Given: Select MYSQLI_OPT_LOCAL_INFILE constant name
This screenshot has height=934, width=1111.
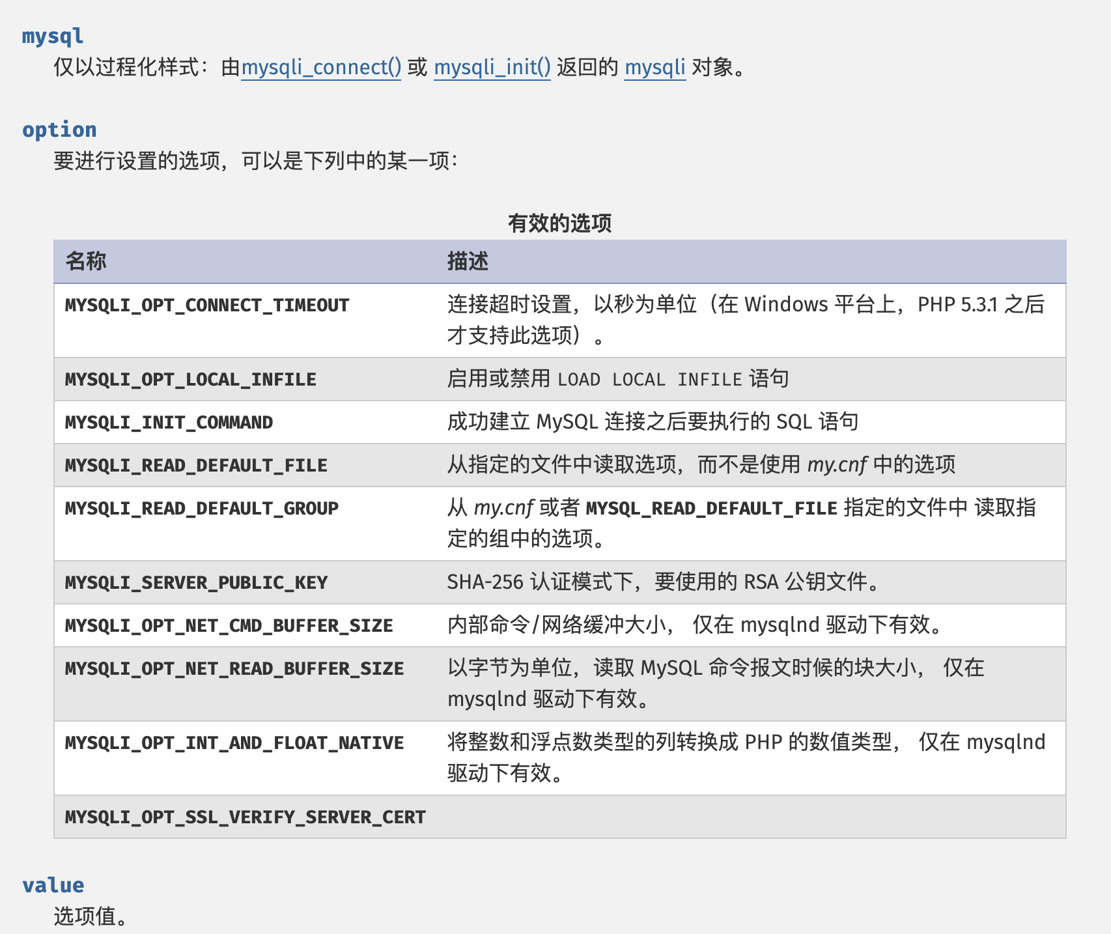Looking at the screenshot, I should pyautogui.click(x=191, y=380).
